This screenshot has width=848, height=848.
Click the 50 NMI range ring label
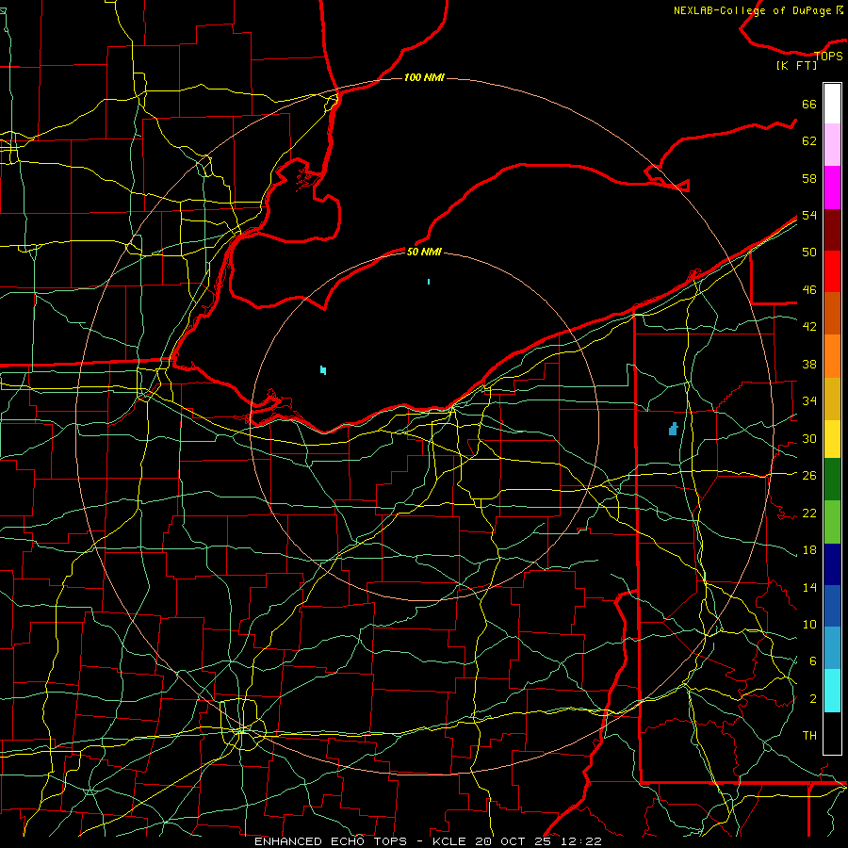[x=424, y=252]
